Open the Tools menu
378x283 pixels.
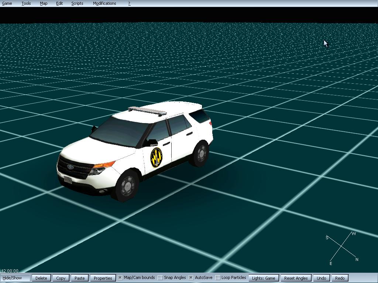coord(26,3)
